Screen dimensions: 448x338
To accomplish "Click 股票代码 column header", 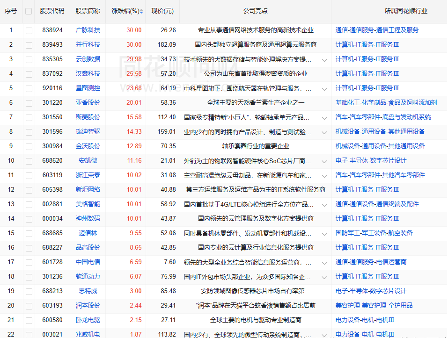I will 52,11.
